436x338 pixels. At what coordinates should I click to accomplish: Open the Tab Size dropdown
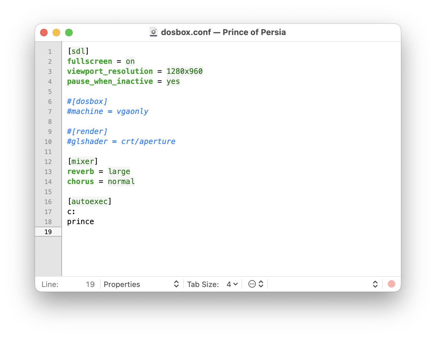pos(232,284)
